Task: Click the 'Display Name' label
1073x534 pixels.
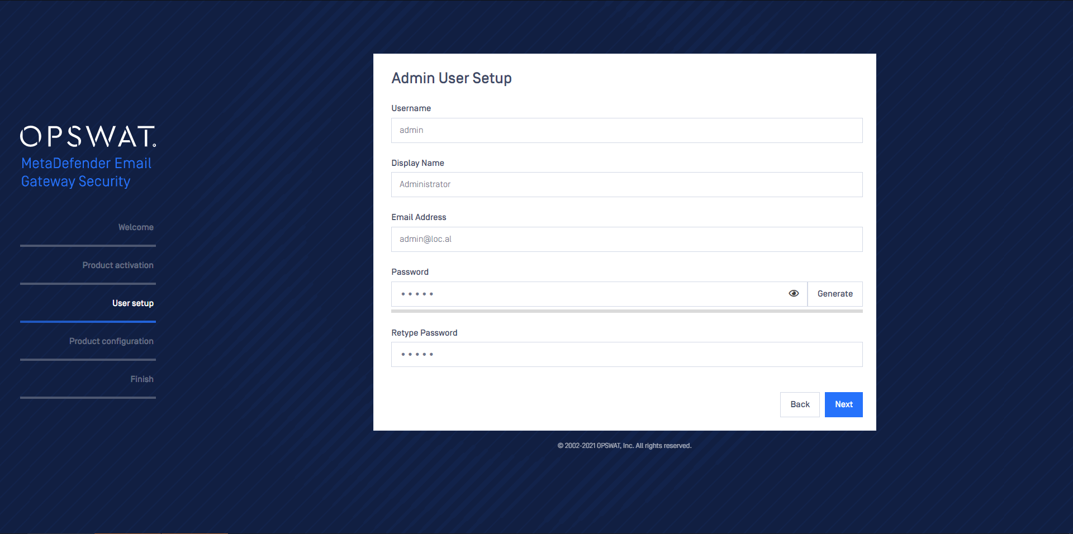Action: tap(417, 163)
